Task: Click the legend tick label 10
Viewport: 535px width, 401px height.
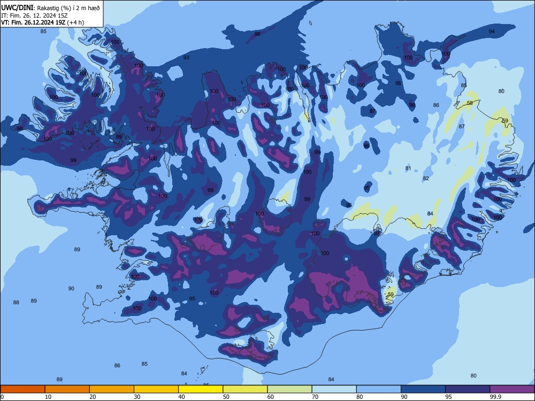Action: coord(48,397)
